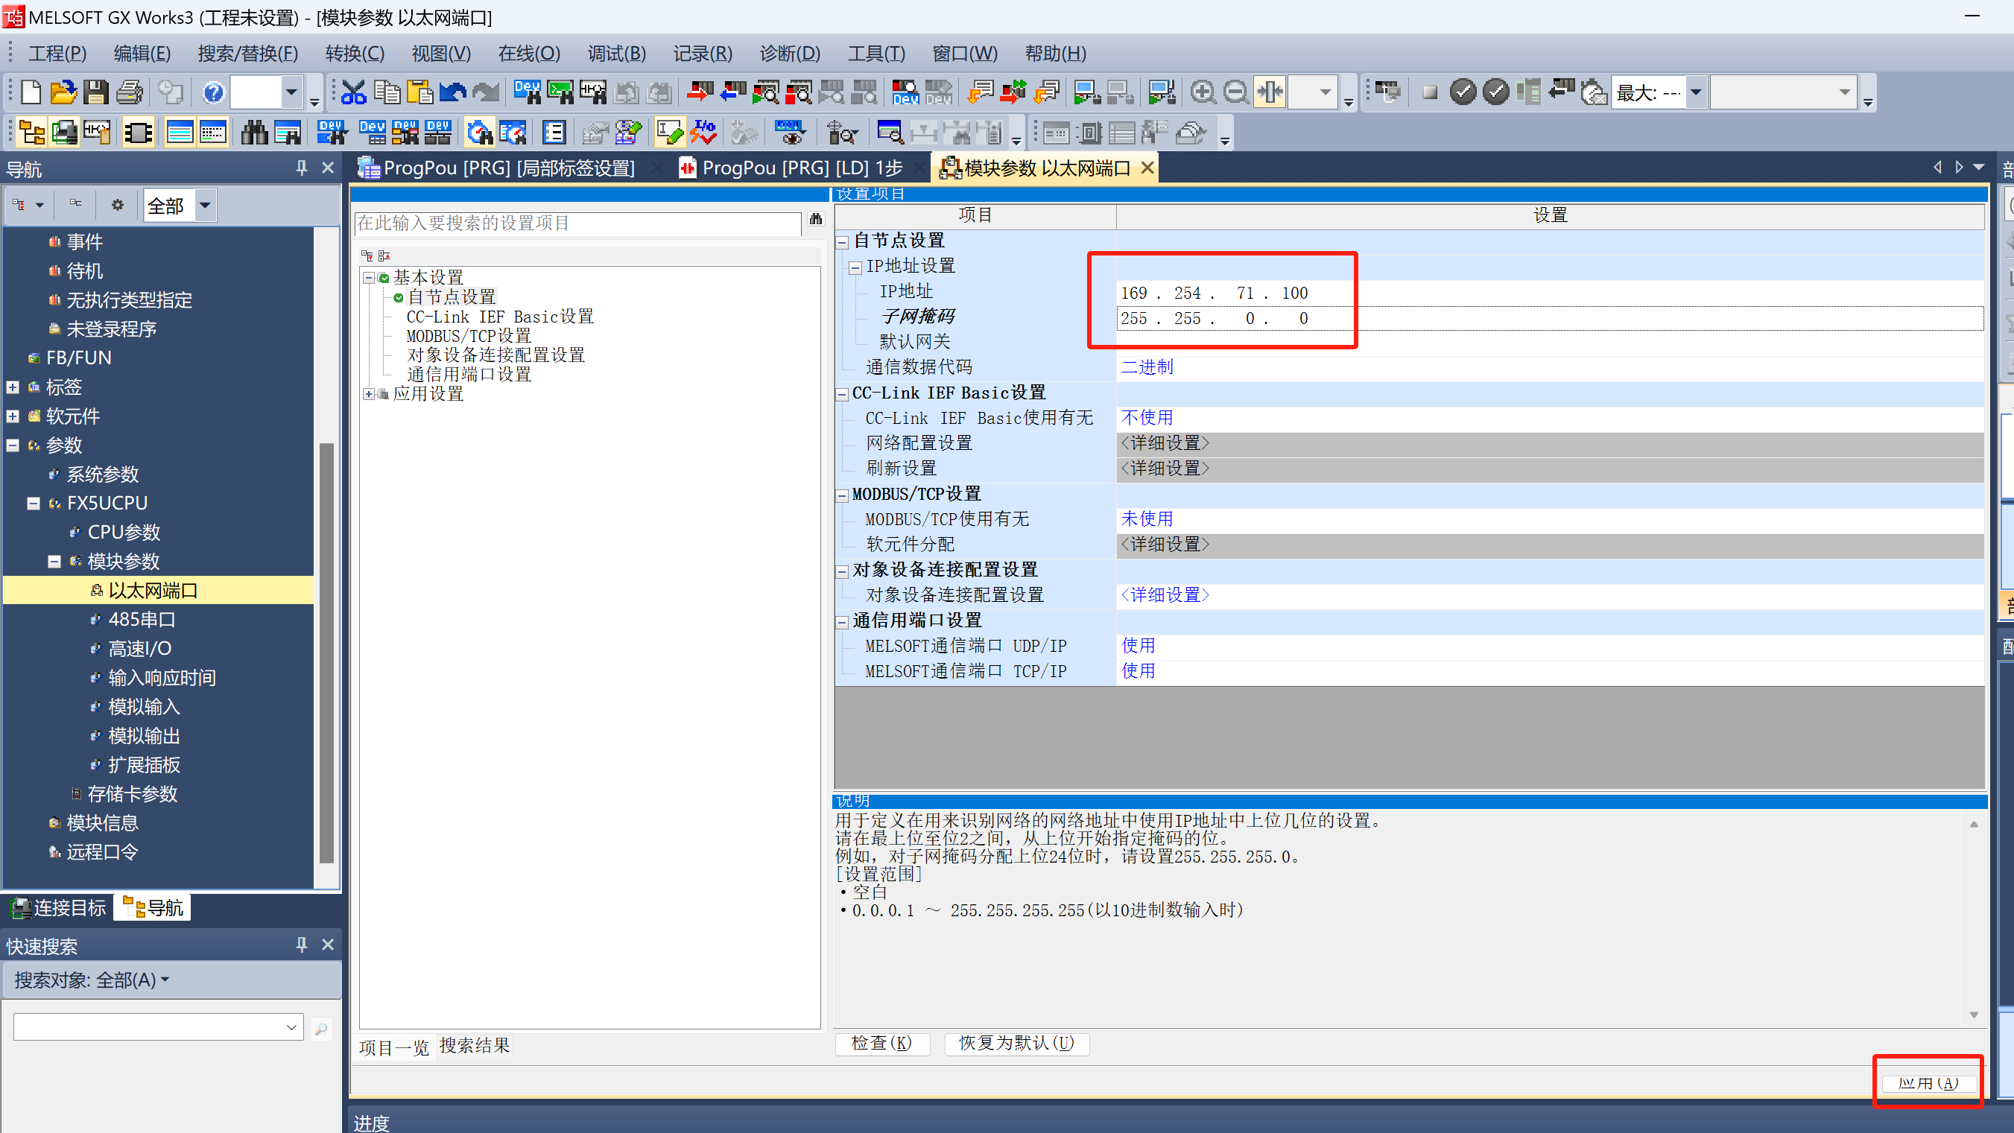Click the 应用(A) button
The image size is (2014, 1133).
click(1928, 1083)
